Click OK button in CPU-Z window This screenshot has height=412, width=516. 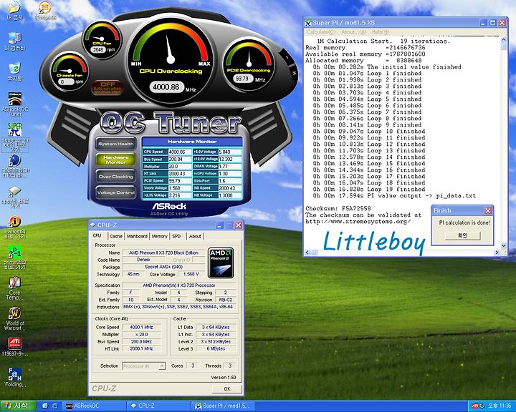[x=227, y=388]
